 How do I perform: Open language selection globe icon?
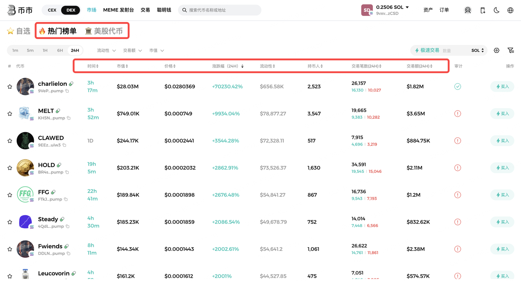point(510,10)
